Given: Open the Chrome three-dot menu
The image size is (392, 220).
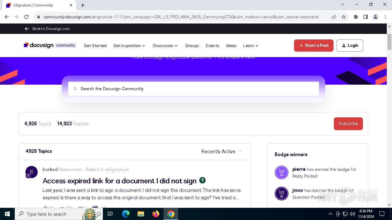Looking at the screenshot, I should tap(385, 17).
